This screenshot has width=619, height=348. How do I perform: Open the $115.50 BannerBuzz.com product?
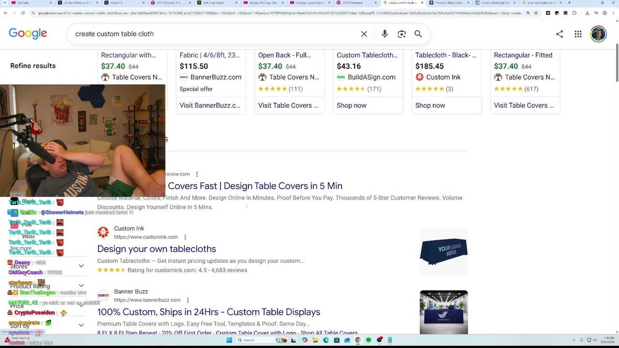[210, 66]
